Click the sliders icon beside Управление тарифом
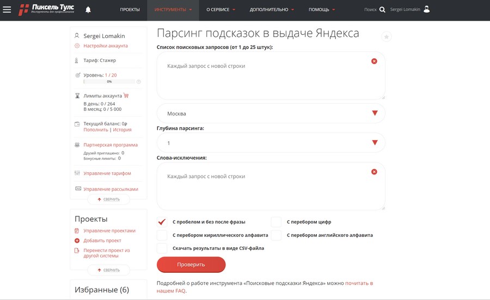The height and width of the screenshot is (300, 490). (77, 173)
